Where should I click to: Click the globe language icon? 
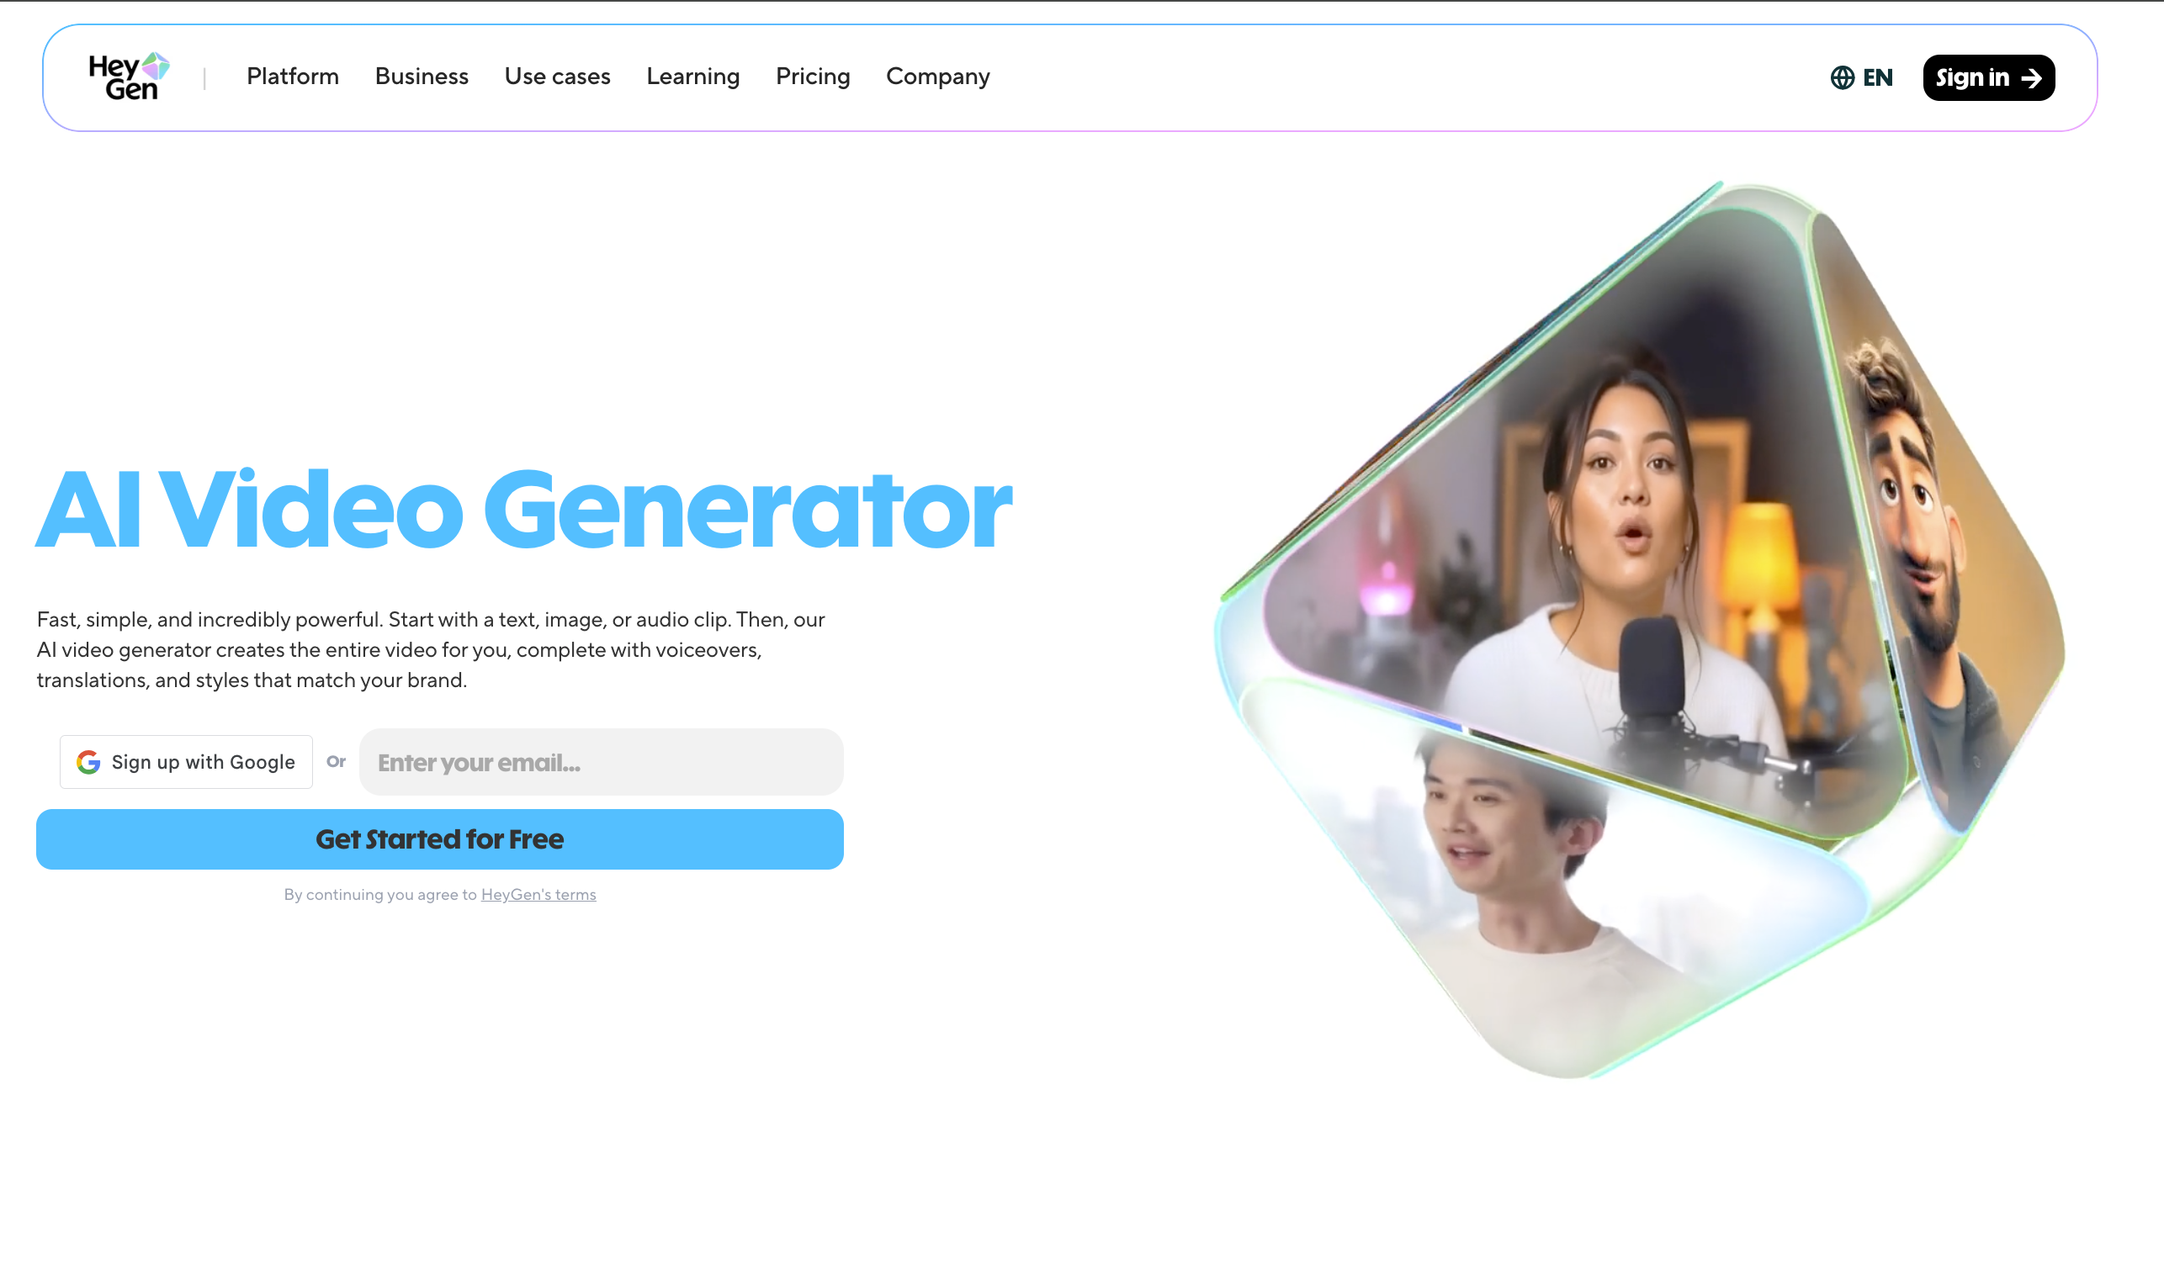point(1842,77)
